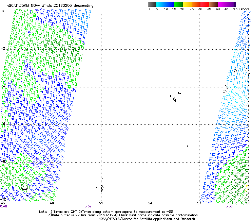Click the island cluster near 55E, 4.5S
Viewport: 251px width, 221px height.
175,97
